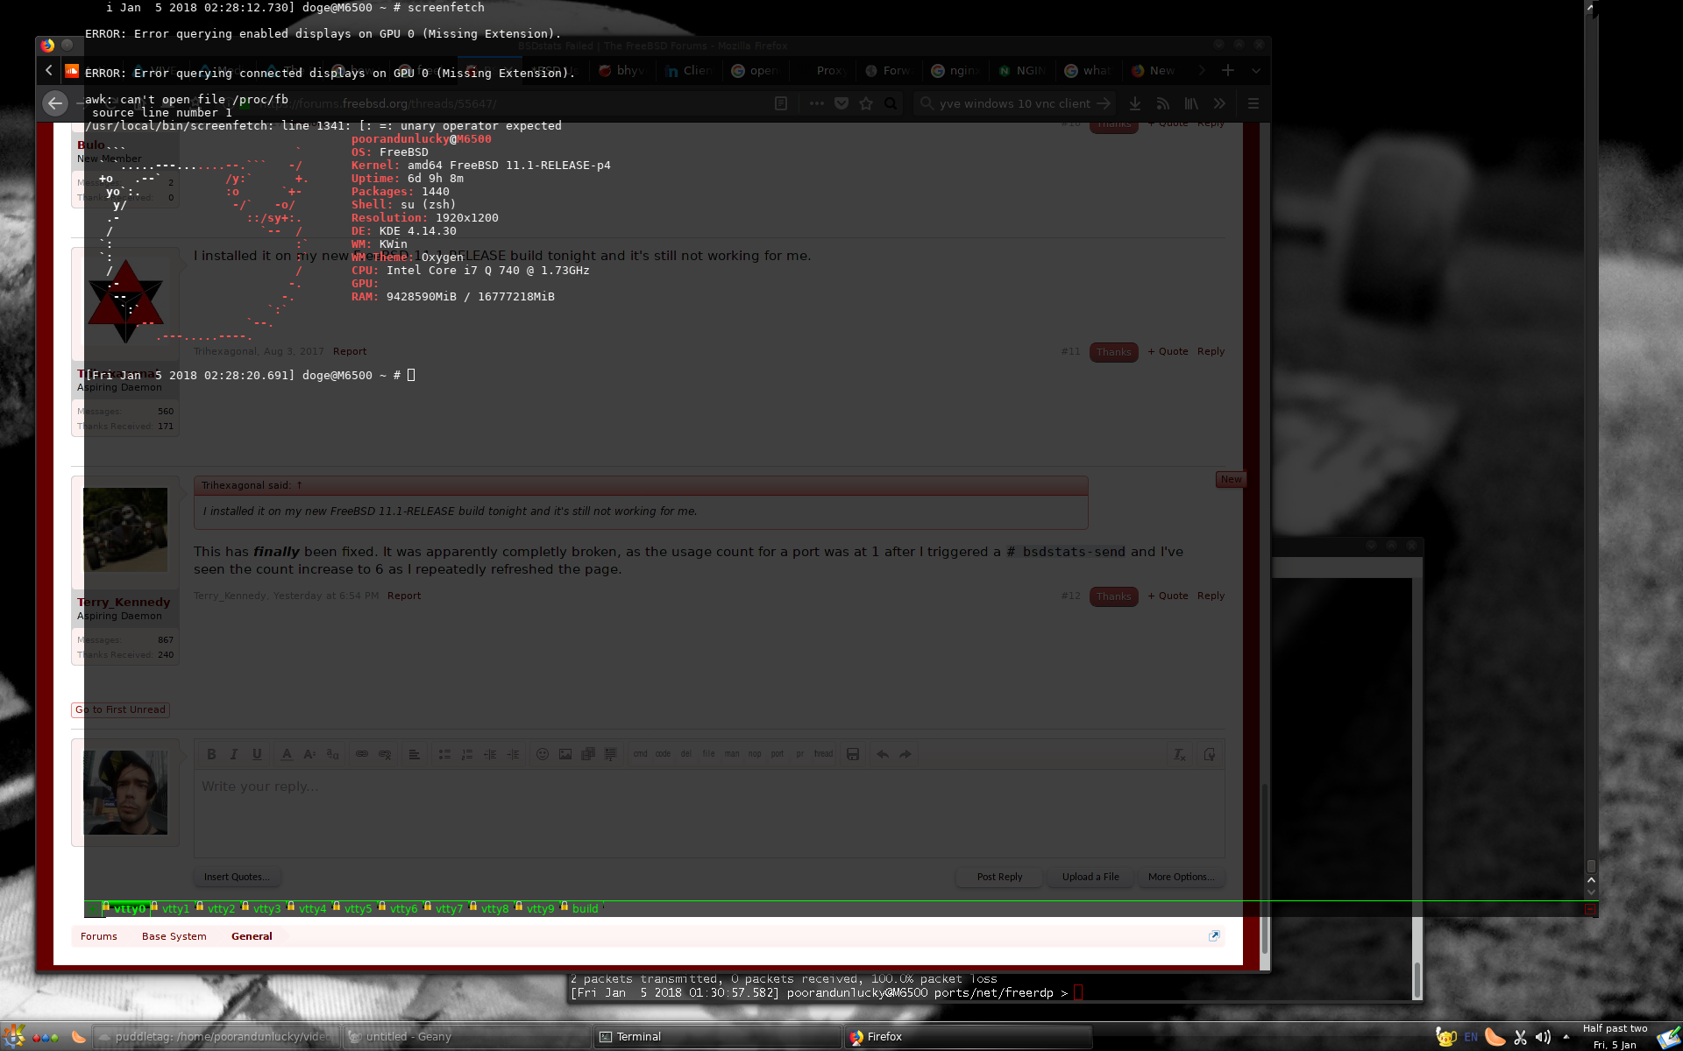The width and height of the screenshot is (1683, 1051).
Task: Click the Bold formatting icon in reply editor
Action: tap(211, 754)
